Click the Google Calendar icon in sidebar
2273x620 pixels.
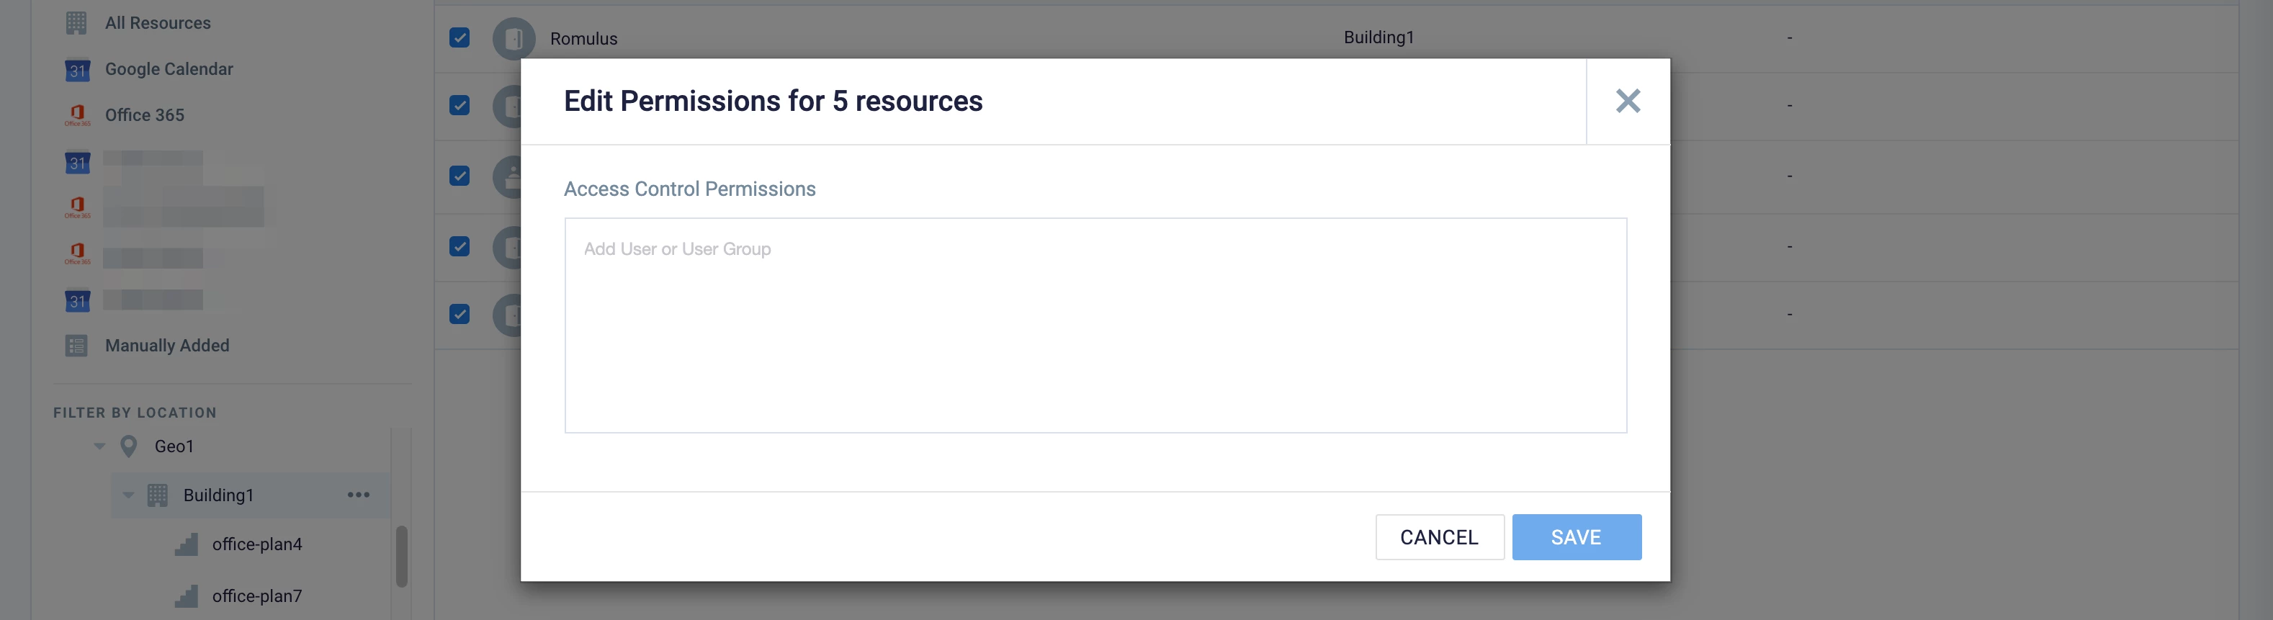tap(77, 70)
